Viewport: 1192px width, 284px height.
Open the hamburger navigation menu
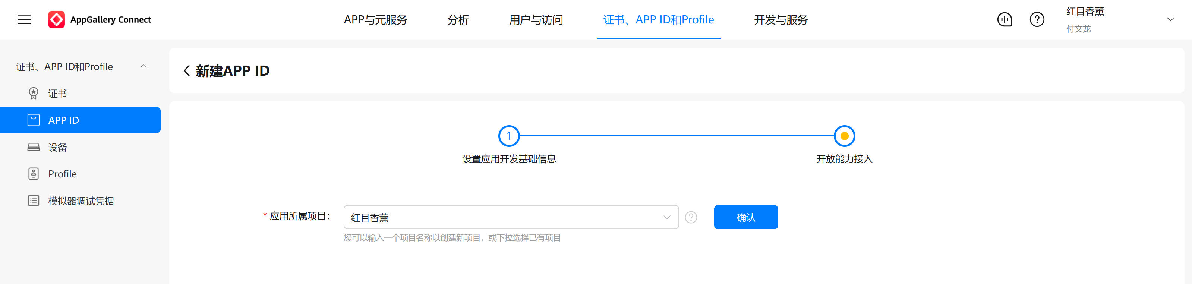pyautogui.click(x=24, y=19)
